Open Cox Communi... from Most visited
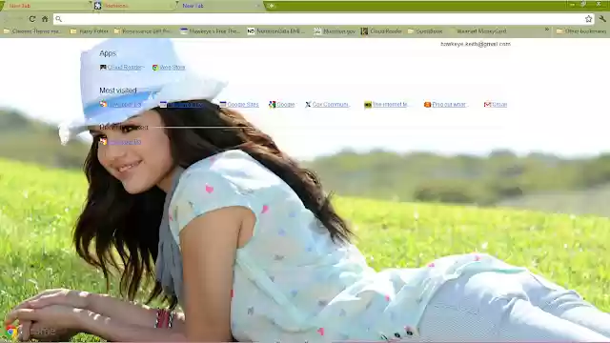Image resolution: width=610 pixels, height=343 pixels. (327, 105)
